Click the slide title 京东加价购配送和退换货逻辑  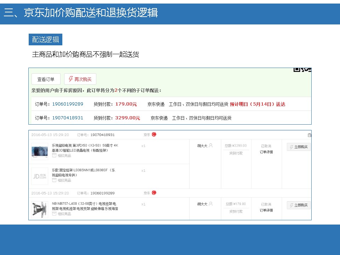pos(91,12)
